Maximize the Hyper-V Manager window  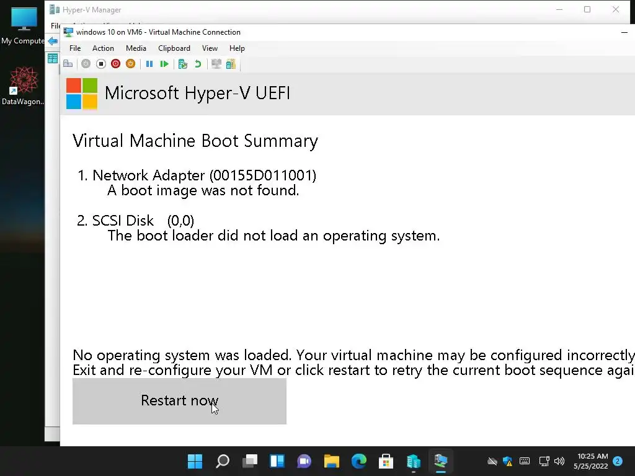coord(587,9)
